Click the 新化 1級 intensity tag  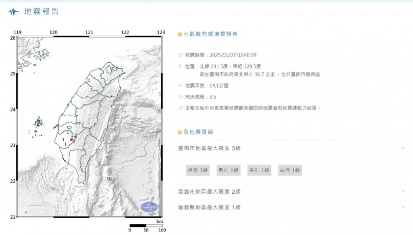[228, 170]
